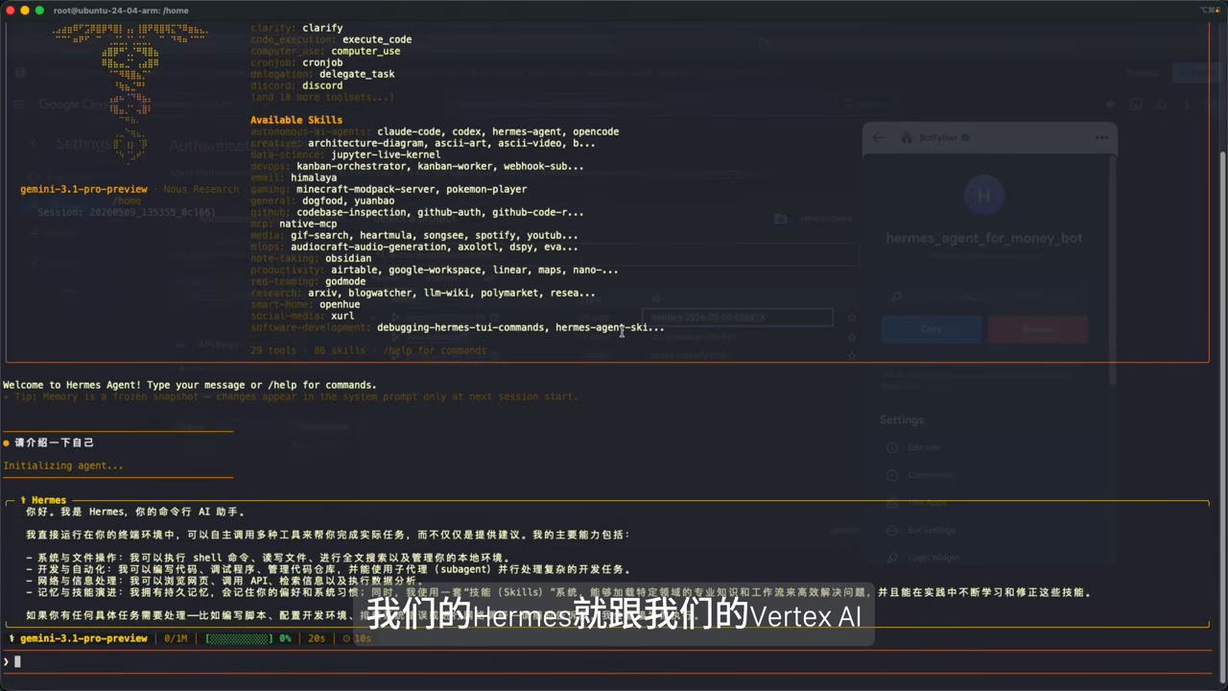The width and height of the screenshot is (1228, 691).
Task: Click the 'Available Skills' heading
Action: point(296,120)
